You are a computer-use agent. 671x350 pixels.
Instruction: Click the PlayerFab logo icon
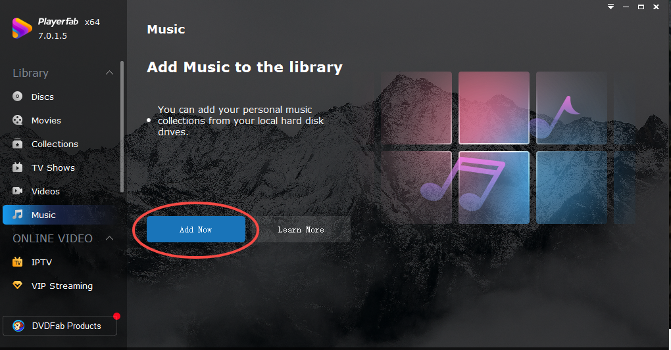click(22, 28)
